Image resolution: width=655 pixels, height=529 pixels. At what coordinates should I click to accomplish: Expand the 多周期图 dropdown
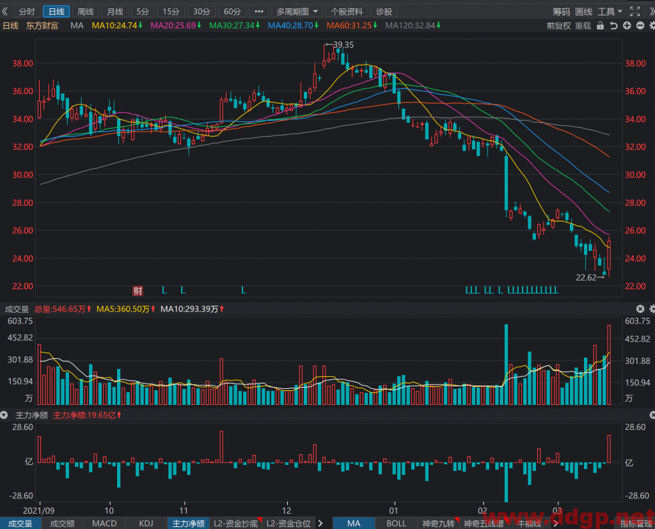[297, 12]
